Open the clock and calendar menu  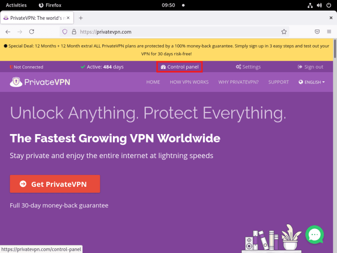168,5
